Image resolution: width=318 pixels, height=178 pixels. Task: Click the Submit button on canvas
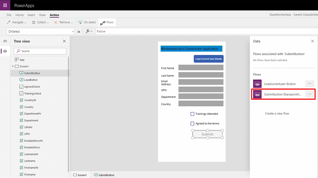207,134
